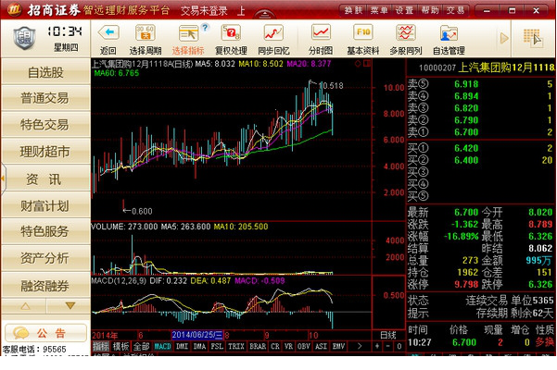Zoom out the chart with the - button

(x=388, y=346)
